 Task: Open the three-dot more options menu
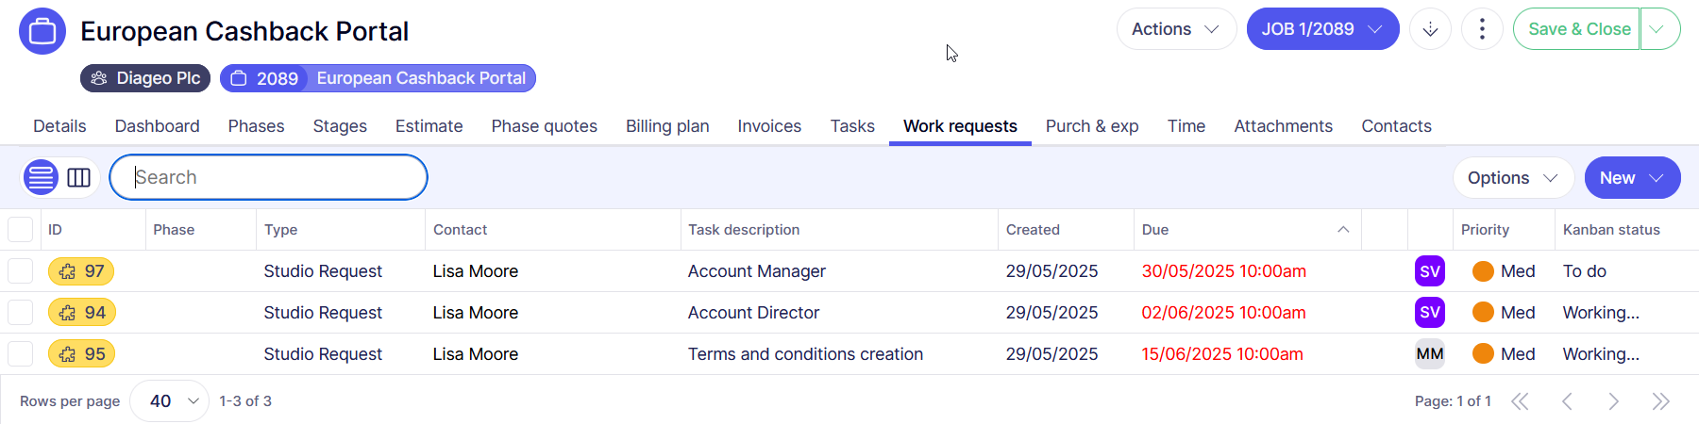[x=1482, y=29]
